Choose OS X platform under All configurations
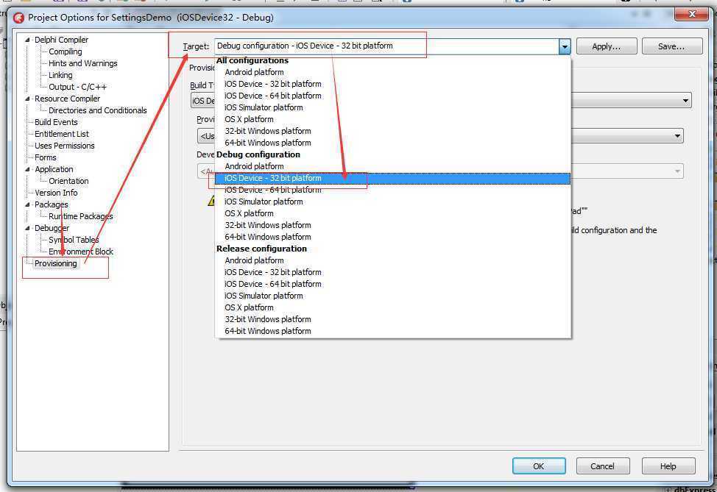 click(x=393, y=119)
